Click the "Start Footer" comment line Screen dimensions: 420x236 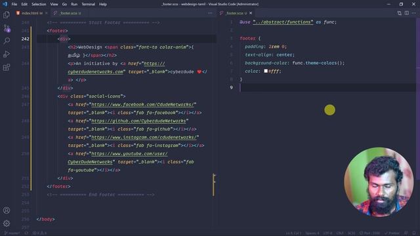[104, 22]
